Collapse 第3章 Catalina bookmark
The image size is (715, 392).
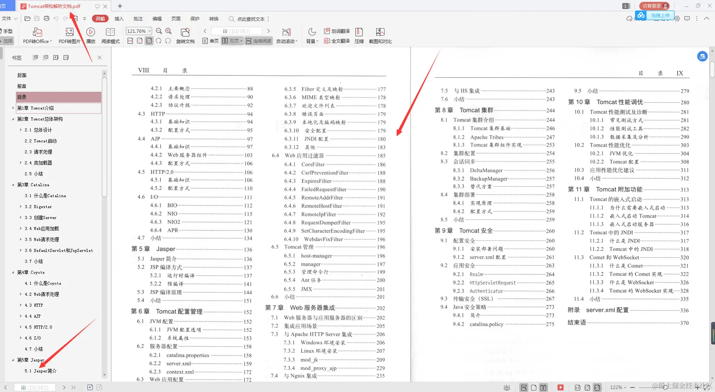tap(13, 185)
